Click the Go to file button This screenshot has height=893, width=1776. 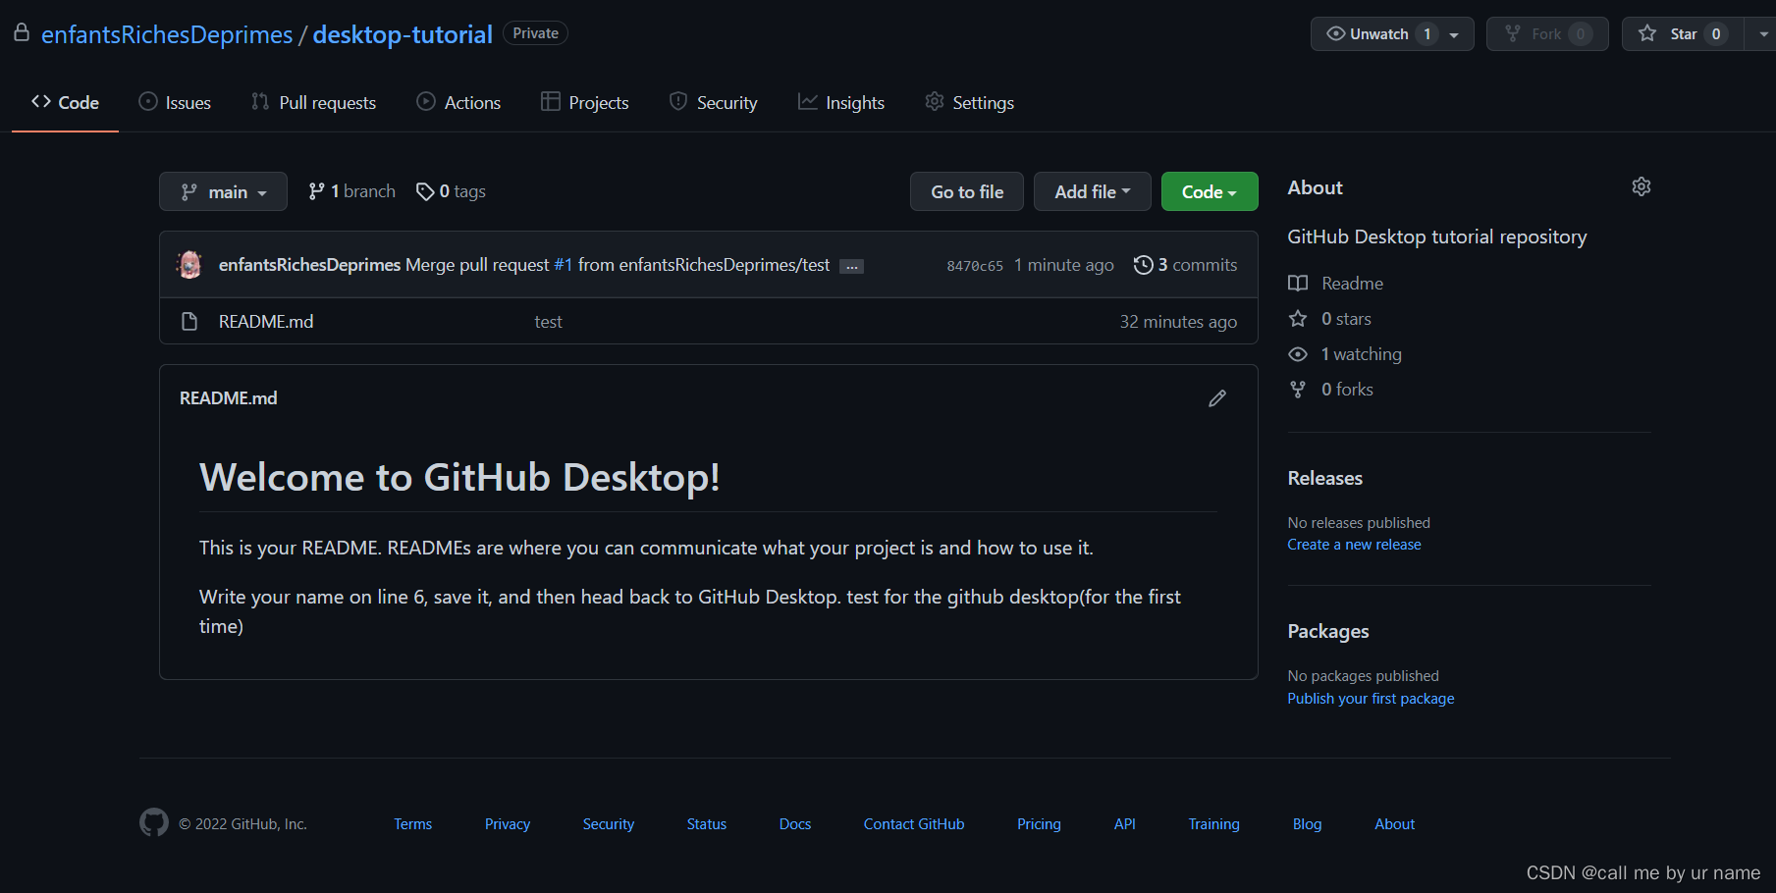click(x=966, y=190)
